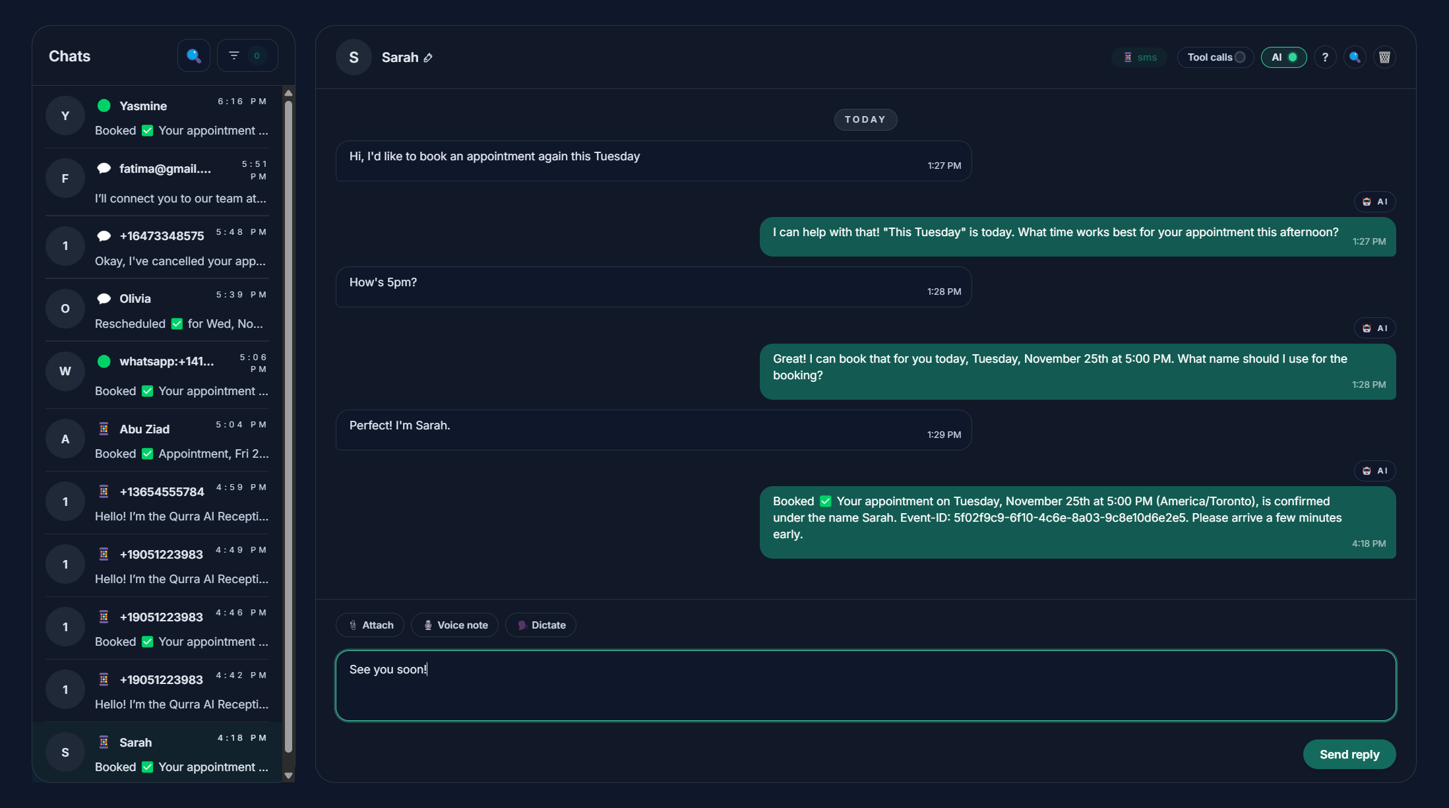The height and width of the screenshot is (808, 1449).
Task: Open help via the question mark icon
Action: click(x=1325, y=57)
